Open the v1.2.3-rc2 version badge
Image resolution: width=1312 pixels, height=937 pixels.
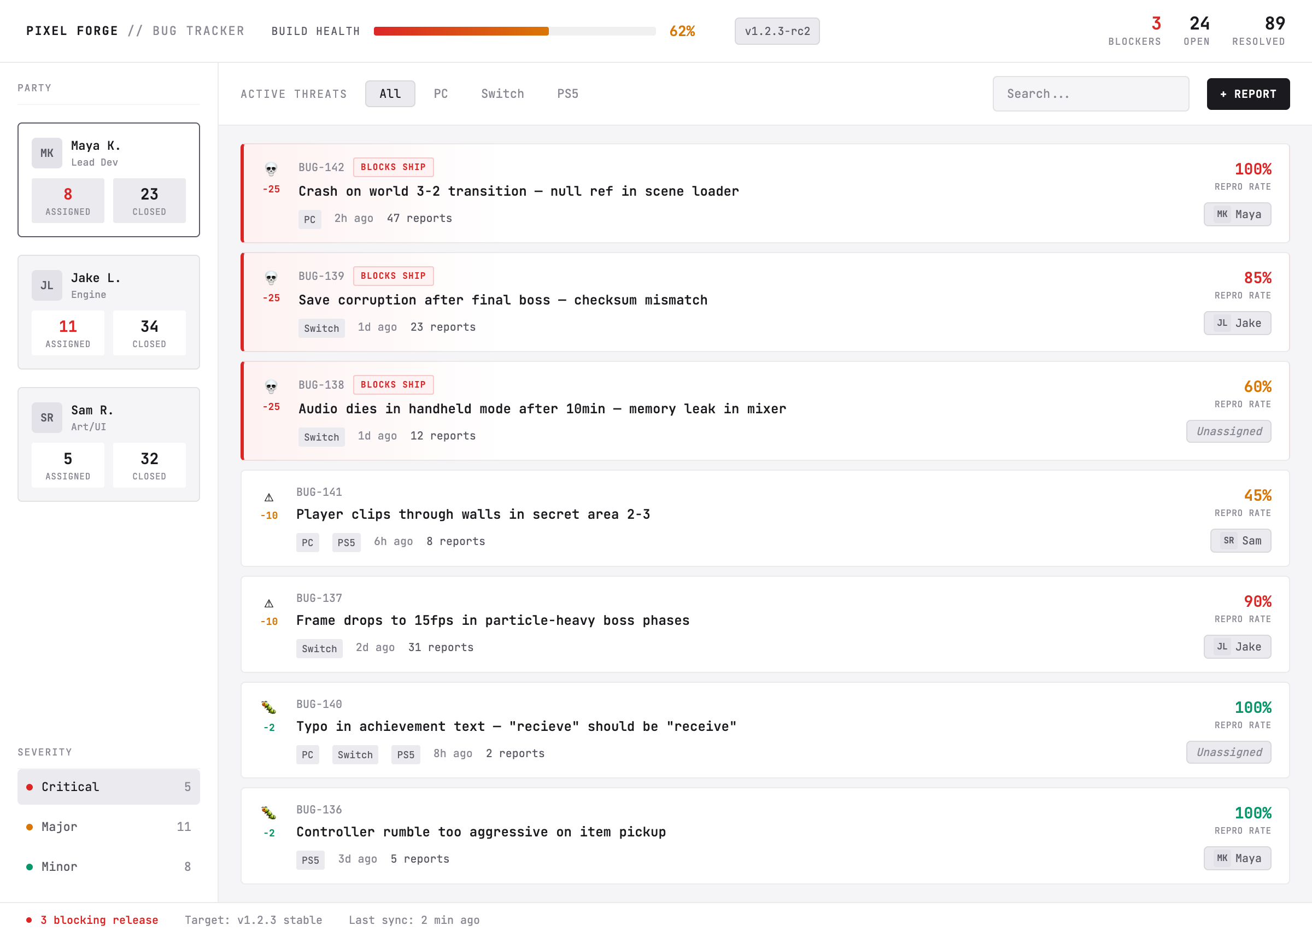777,31
